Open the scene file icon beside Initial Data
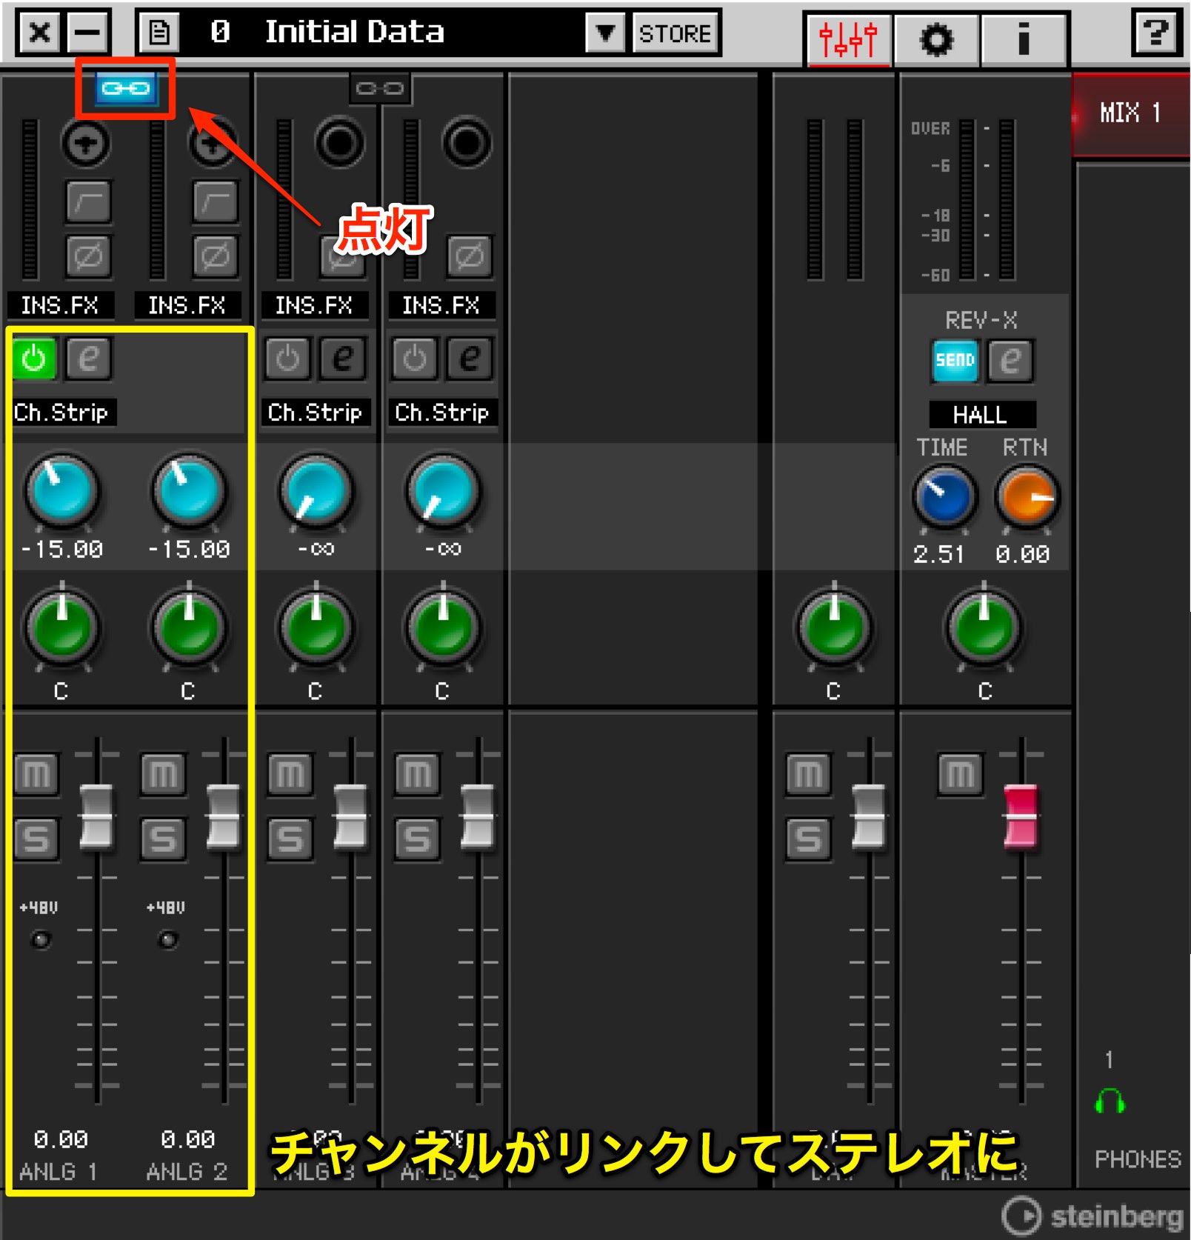1191x1240 pixels. (x=159, y=33)
